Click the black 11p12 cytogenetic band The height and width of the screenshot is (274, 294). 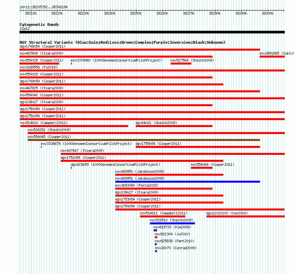pos(152,32)
